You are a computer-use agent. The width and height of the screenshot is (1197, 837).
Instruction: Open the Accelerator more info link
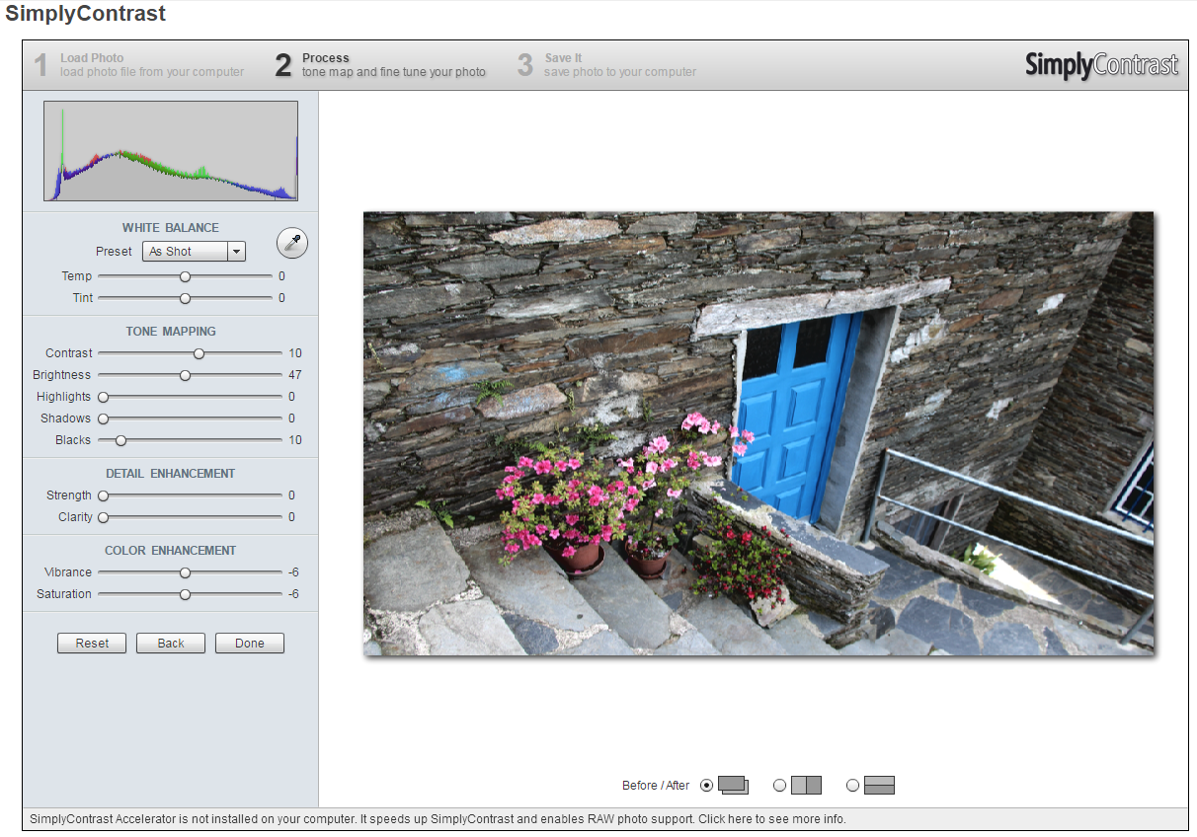[438, 819]
